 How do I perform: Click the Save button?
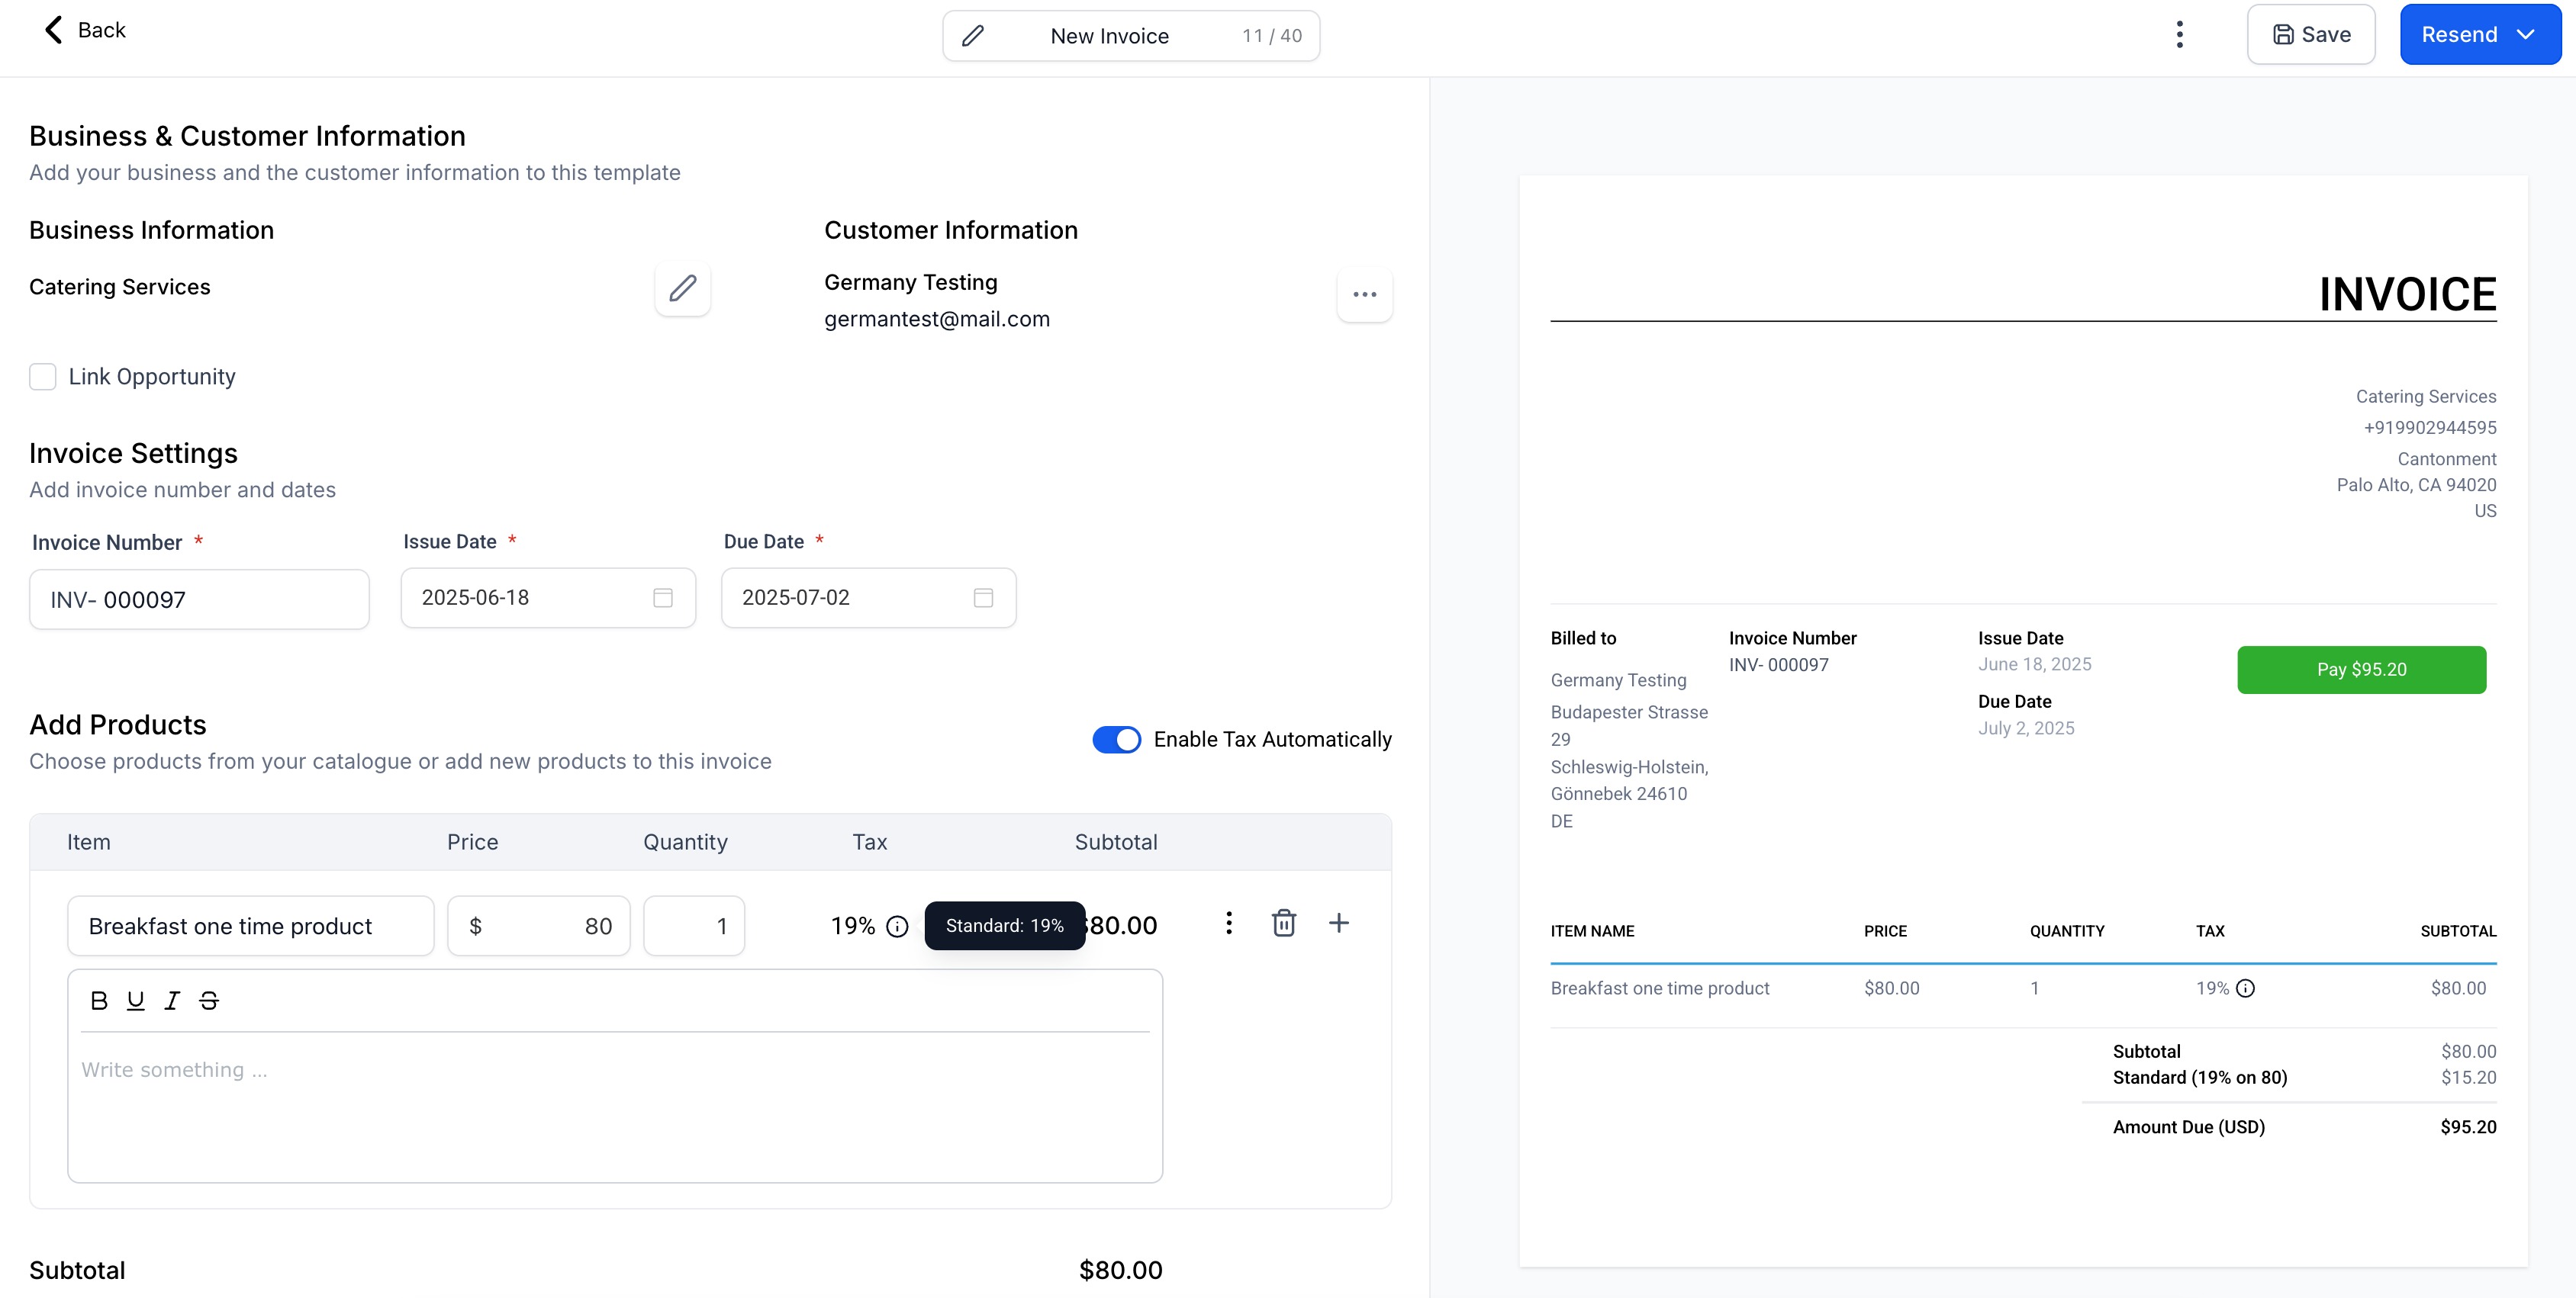pyautogui.click(x=2310, y=35)
